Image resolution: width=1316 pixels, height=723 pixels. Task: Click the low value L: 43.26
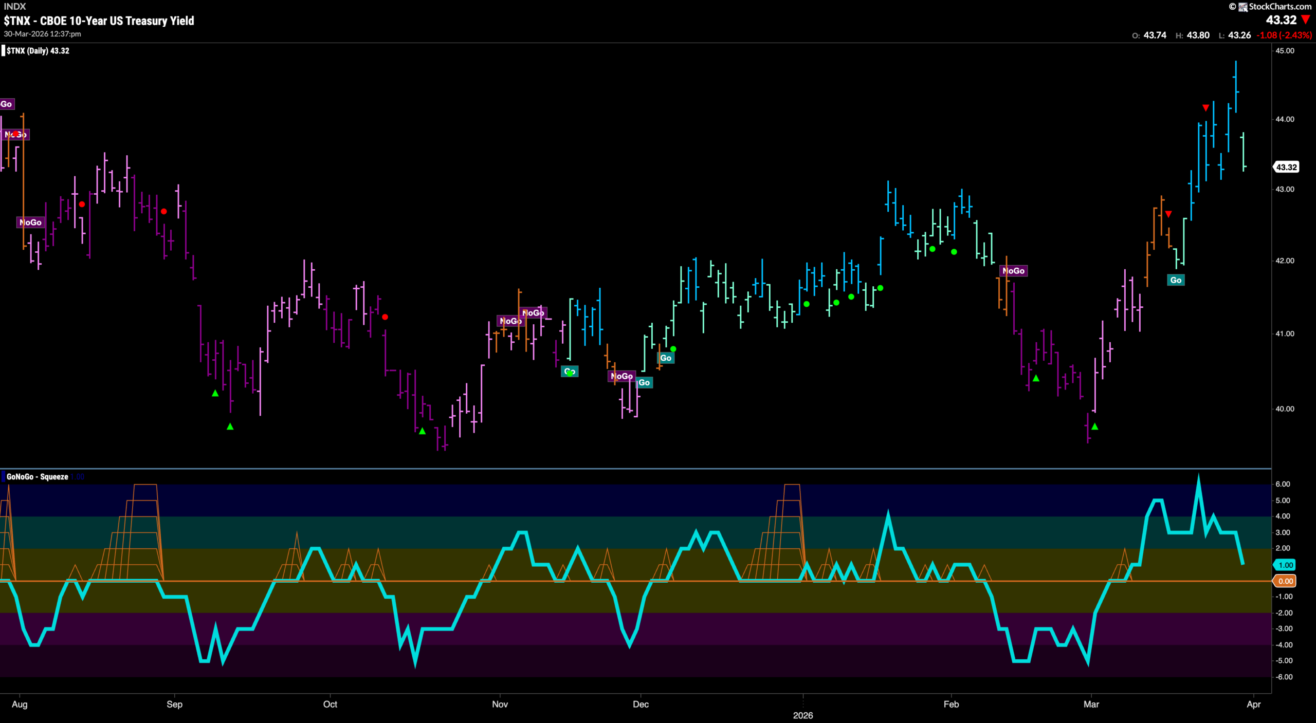point(1234,35)
